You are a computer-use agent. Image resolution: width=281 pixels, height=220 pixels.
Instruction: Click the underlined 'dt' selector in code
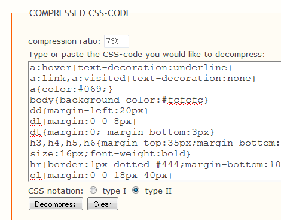pyautogui.click(x=36, y=132)
